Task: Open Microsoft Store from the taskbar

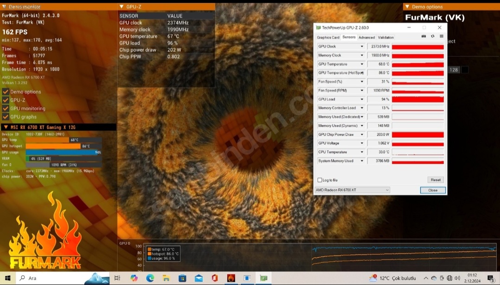Action: tap(182, 278)
